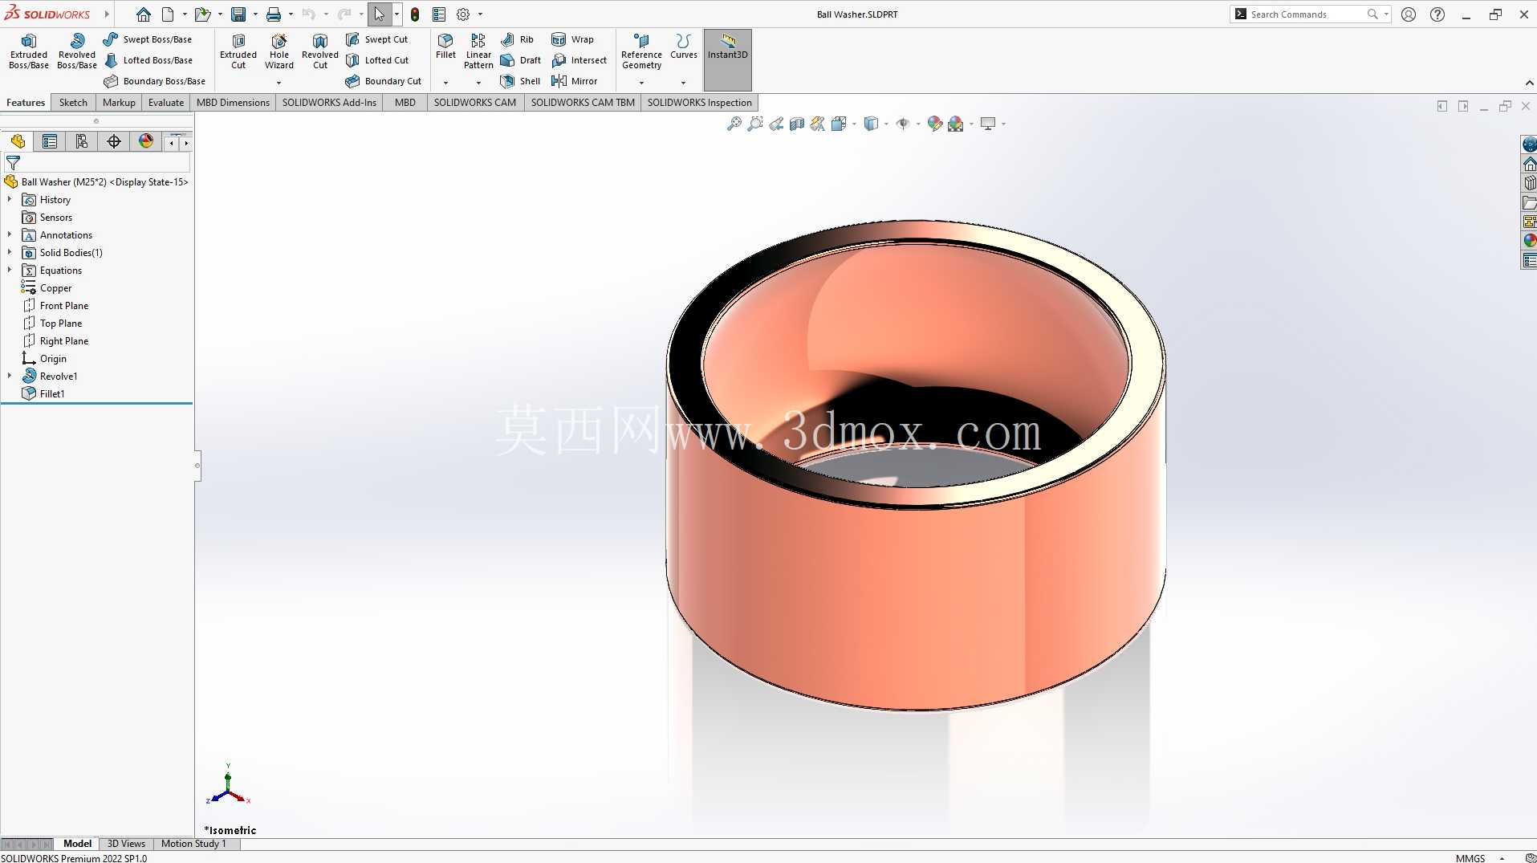The image size is (1537, 863).
Task: Select the Extruded Boss/Base tool
Action: (x=29, y=51)
